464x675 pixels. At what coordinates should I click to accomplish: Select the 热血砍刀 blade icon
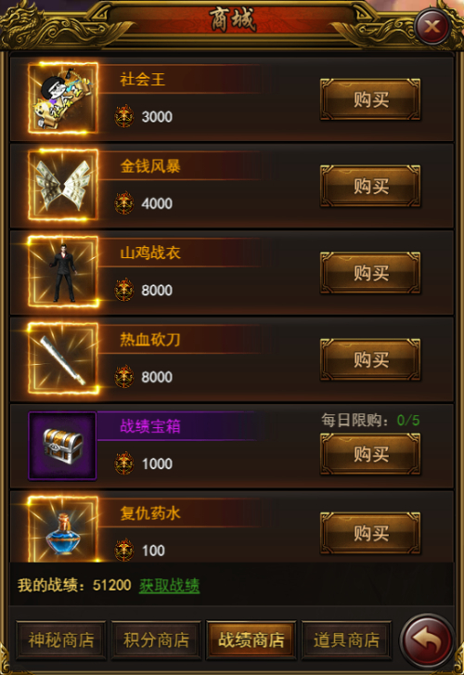63,358
